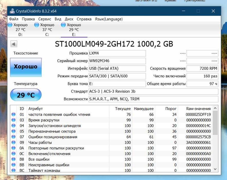The width and height of the screenshot is (227, 180).
Task: Select row Неисправимые ошибки
Action: 111,165
